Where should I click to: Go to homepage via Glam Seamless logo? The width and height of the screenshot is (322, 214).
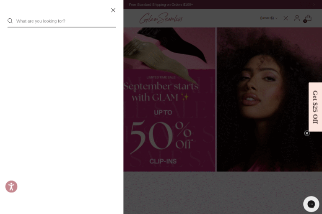[161, 18]
